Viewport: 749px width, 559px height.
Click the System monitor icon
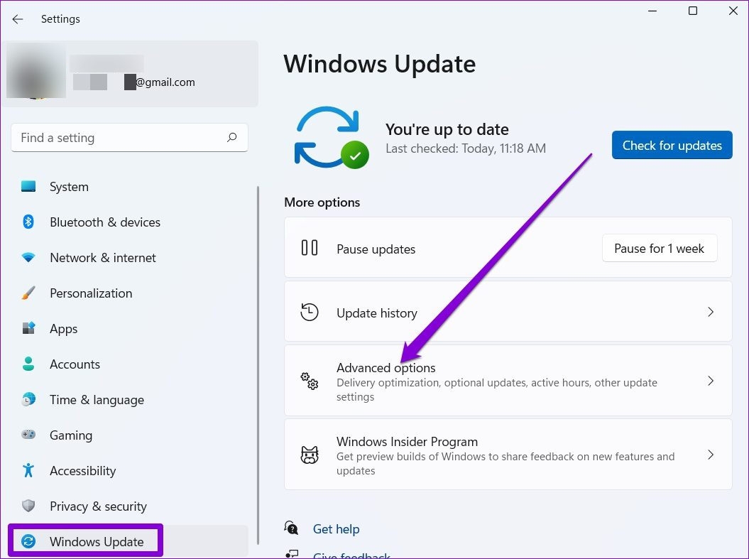pyautogui.click(x=28, y=186)
